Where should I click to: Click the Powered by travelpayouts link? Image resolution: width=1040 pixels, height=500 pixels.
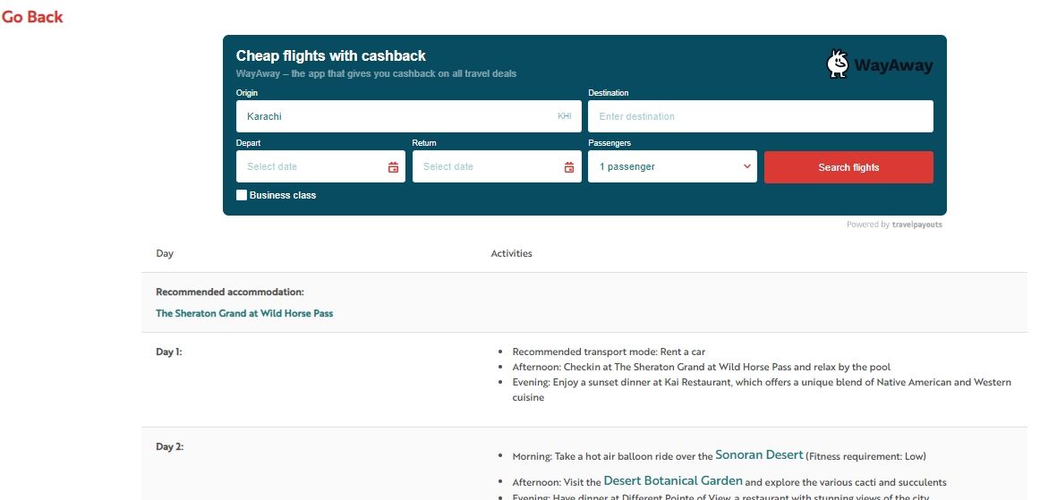pos(894,225)
